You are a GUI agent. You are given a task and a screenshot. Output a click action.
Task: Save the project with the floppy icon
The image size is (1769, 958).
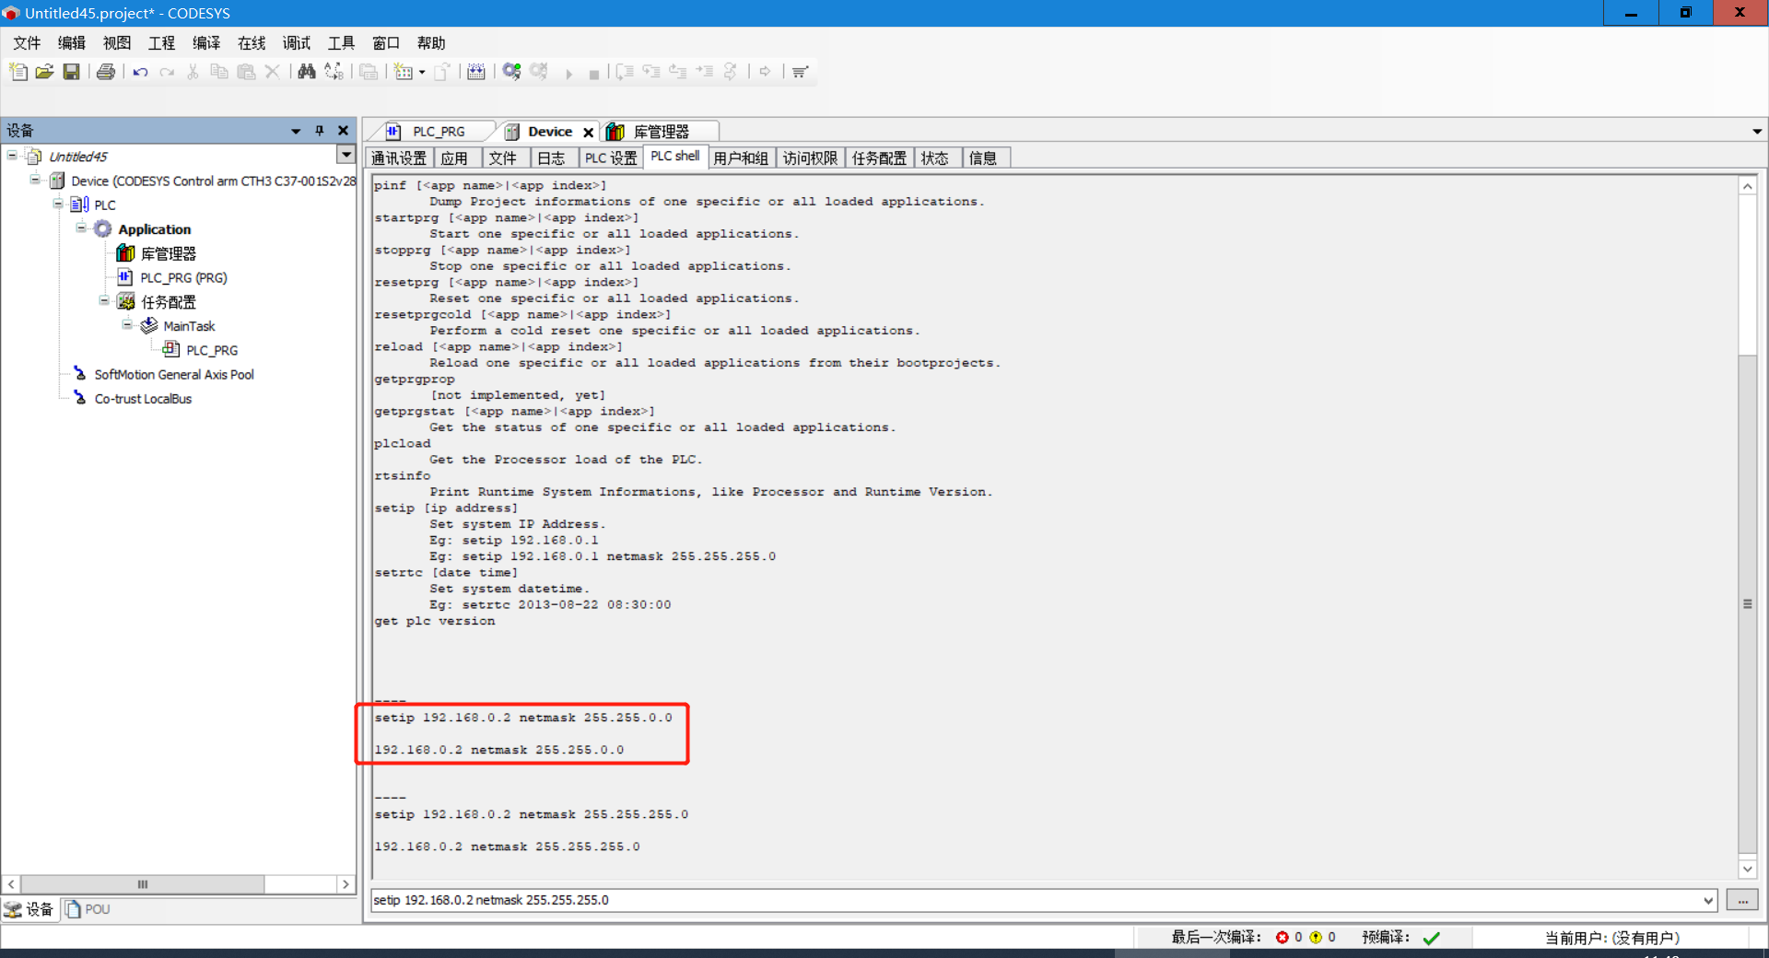click(71, 72)
